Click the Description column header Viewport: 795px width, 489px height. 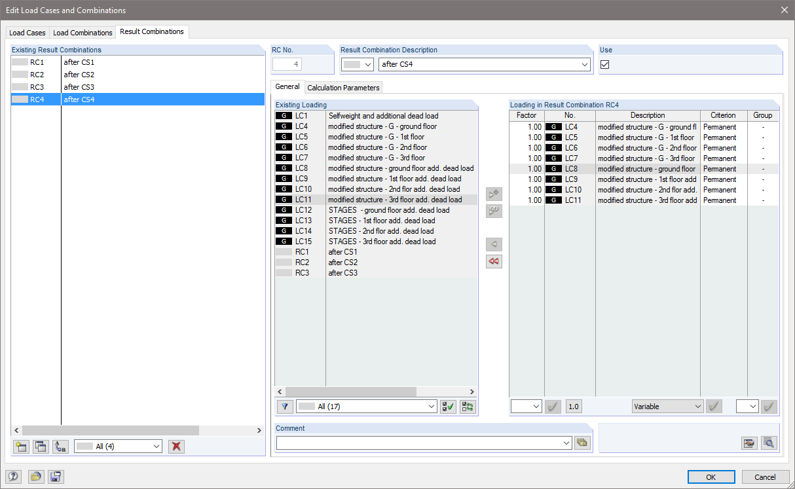pos(648,115)
